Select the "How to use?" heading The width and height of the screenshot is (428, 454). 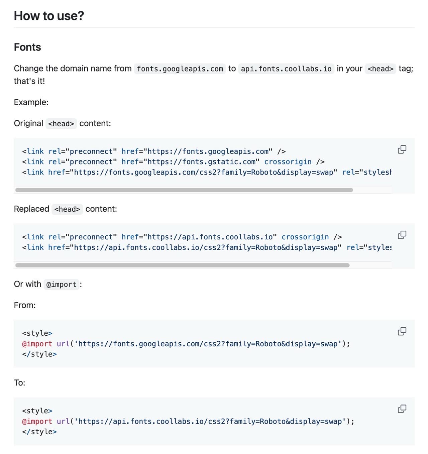(x=49, y=15)
